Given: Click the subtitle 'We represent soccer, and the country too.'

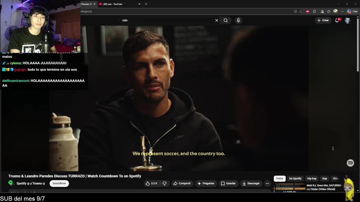Looking at the screenshot, I should coord(179,153).
